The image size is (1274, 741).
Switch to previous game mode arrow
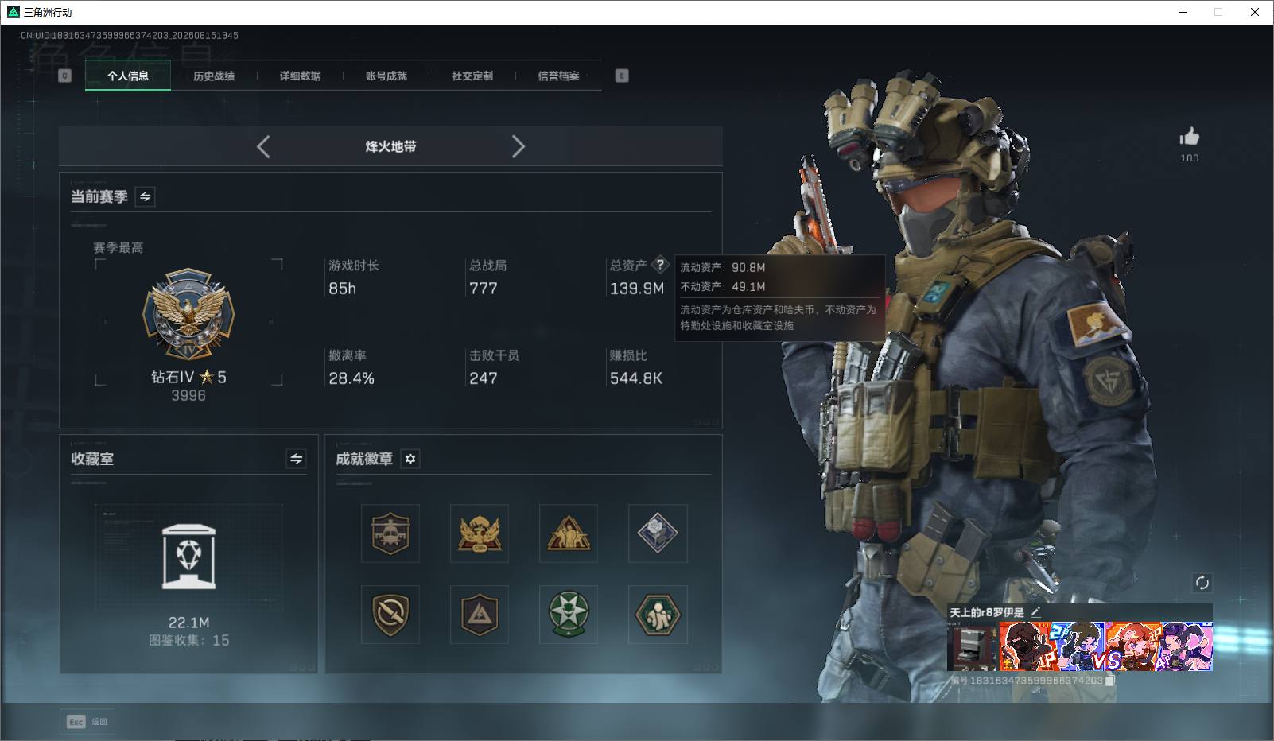pos(263,146)
